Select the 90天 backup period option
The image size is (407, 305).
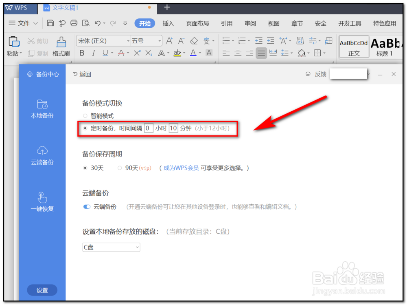pos(120,168)
